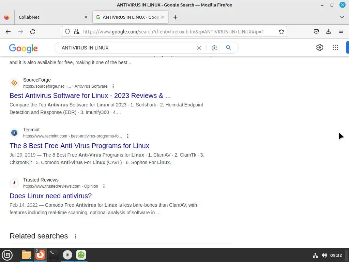Open the terminal from taskbar
The height and width of the screenshot is (262, 349).
pos(54,255)
